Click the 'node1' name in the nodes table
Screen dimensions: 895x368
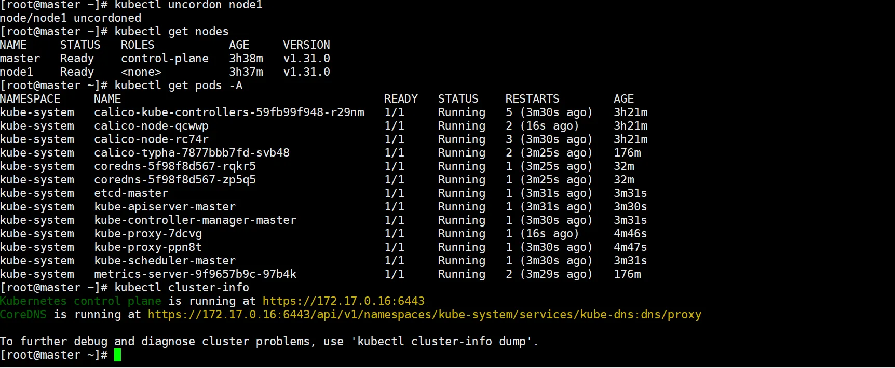(17, 72)
